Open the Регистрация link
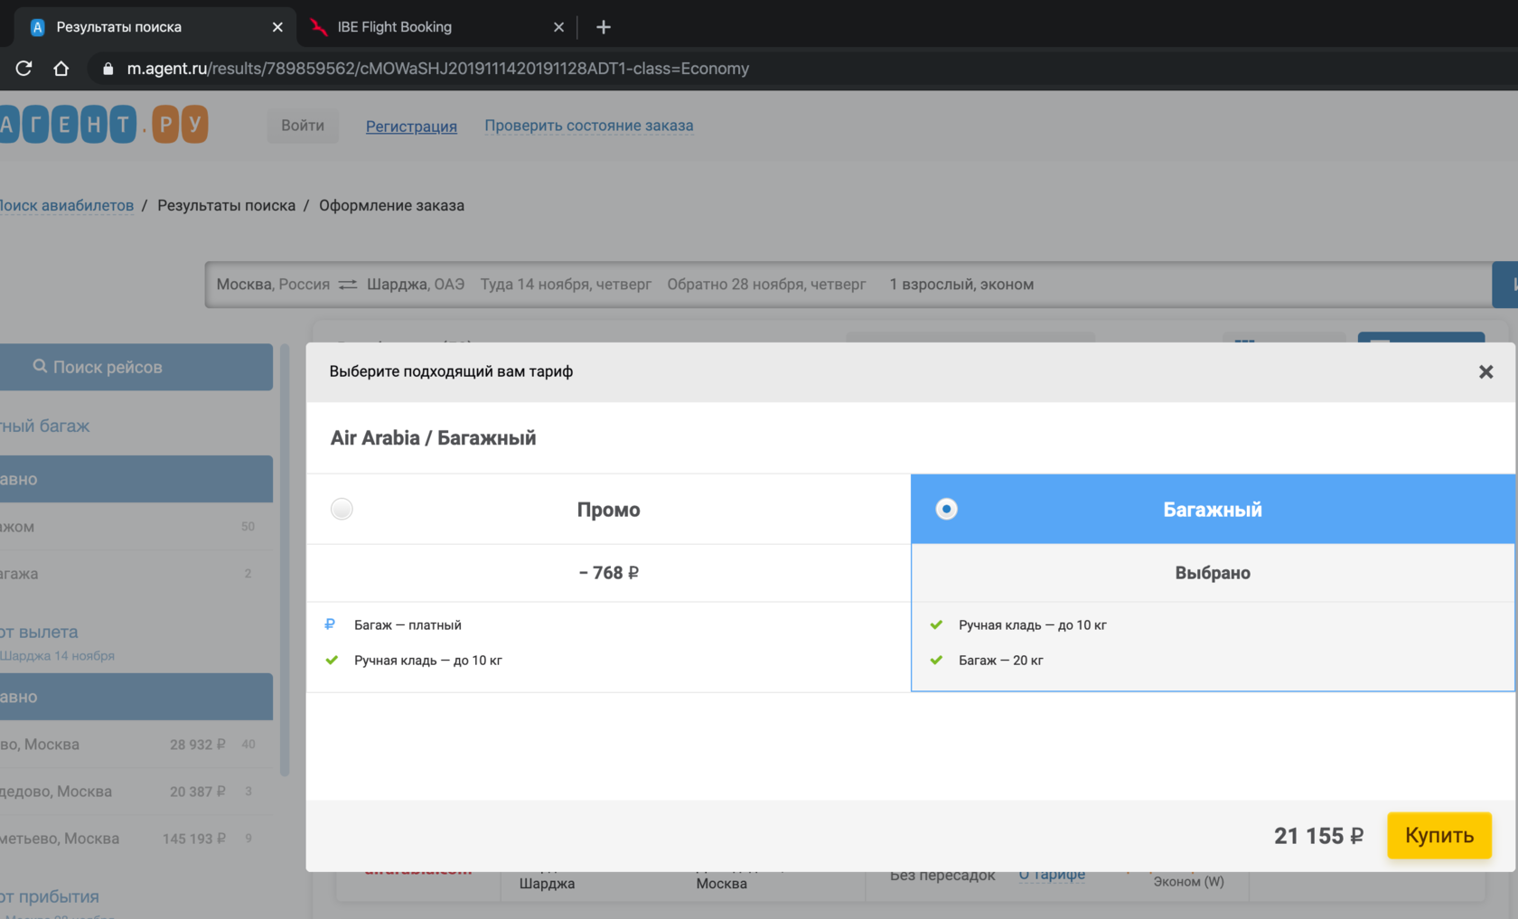Image resolution: width=1518 pixels, height=919 pixels. [411, 127]
